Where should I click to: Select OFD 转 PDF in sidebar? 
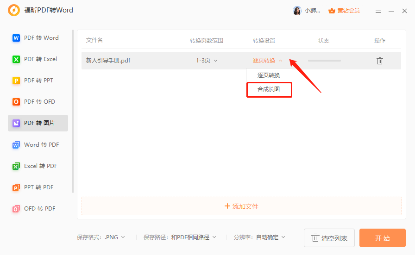coord(38,209)
